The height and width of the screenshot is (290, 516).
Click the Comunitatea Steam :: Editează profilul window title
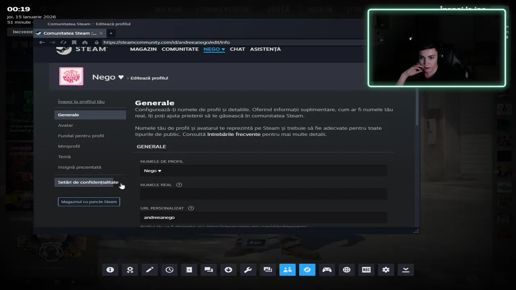point(89,24)
